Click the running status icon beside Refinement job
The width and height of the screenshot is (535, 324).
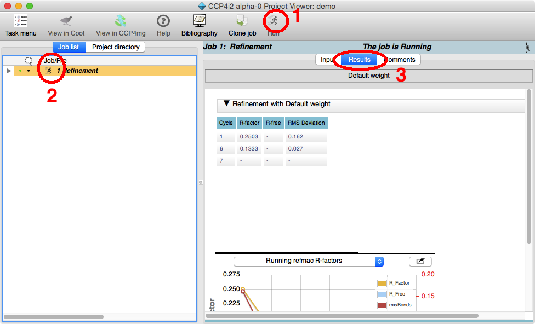[49, 71]
